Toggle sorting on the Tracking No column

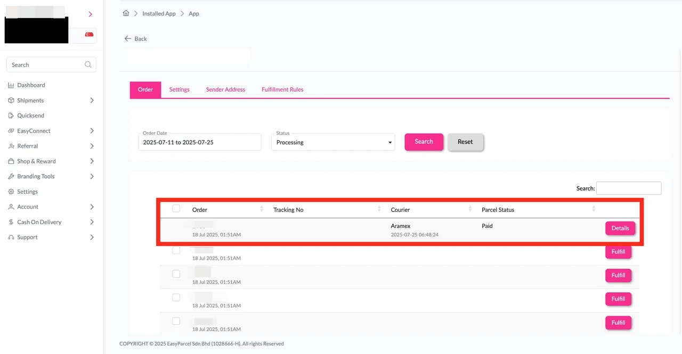[x=378, y=209]
